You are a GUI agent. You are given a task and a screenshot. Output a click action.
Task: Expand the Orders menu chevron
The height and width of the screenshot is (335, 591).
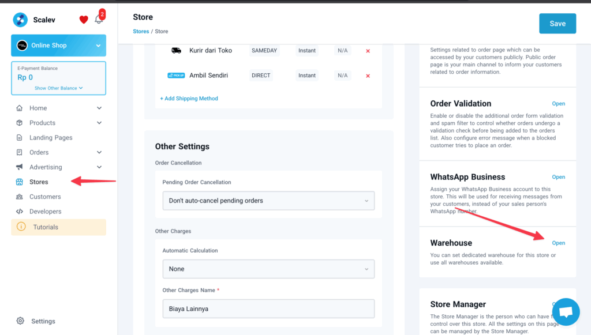[x=99, y=152]
